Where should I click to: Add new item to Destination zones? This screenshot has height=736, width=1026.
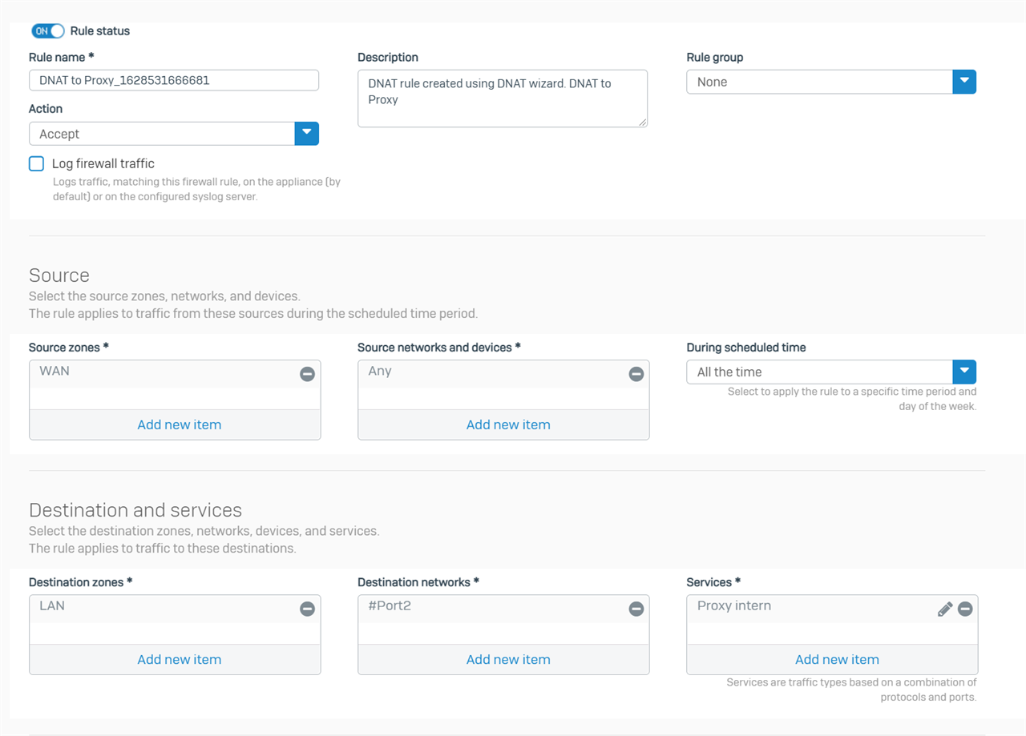point(179,659)
